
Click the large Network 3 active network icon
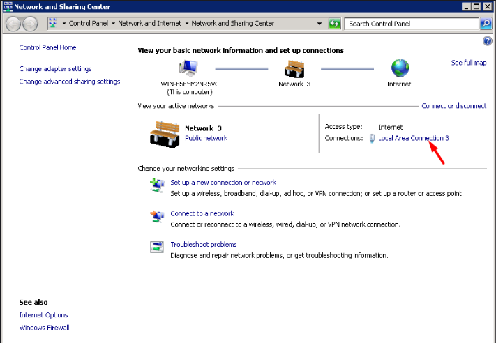[x=165, y=132]
